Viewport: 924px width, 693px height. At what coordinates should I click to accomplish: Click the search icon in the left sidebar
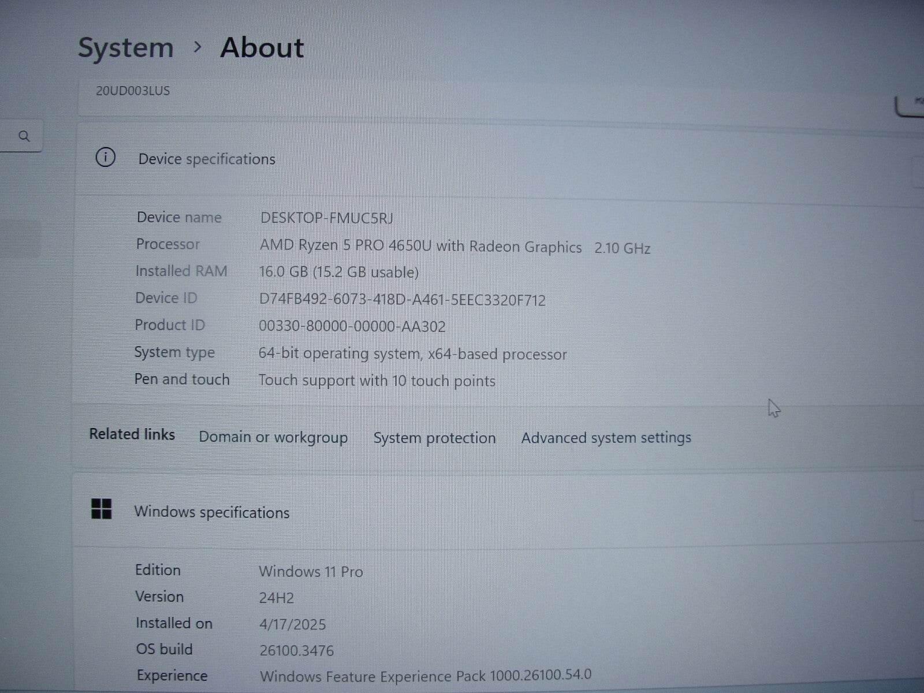tap(24, 136)
